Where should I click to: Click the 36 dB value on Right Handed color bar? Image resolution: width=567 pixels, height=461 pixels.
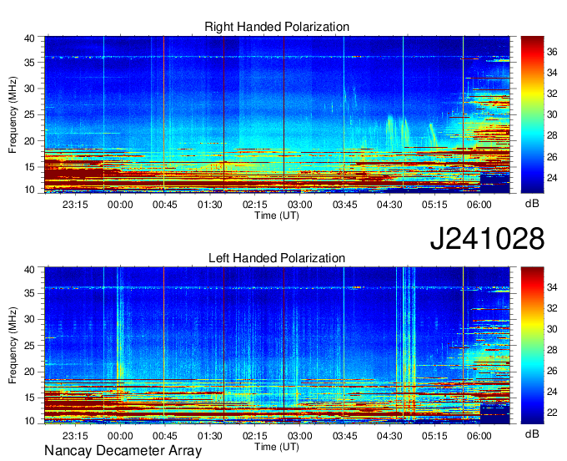(x=552, y=52)
